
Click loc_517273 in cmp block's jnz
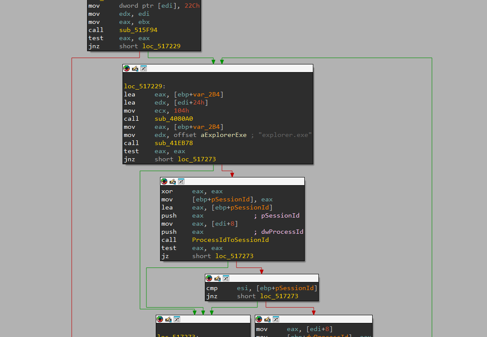279,296
